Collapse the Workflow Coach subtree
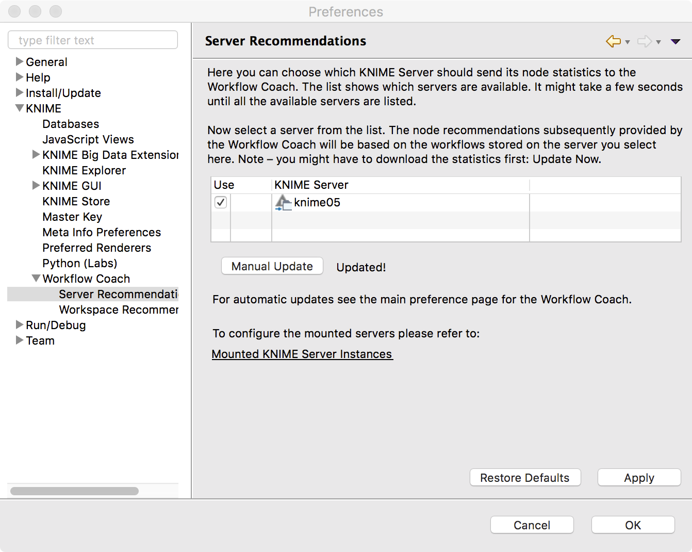The image size is (692, 552). [36, 279]
